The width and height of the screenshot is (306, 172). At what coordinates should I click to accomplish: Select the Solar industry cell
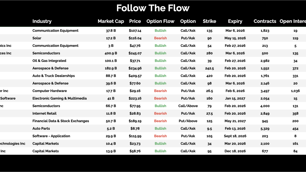[x=37, y=38]
